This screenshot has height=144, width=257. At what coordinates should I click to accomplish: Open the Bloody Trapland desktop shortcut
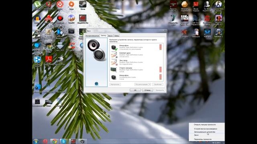[196, 6]
